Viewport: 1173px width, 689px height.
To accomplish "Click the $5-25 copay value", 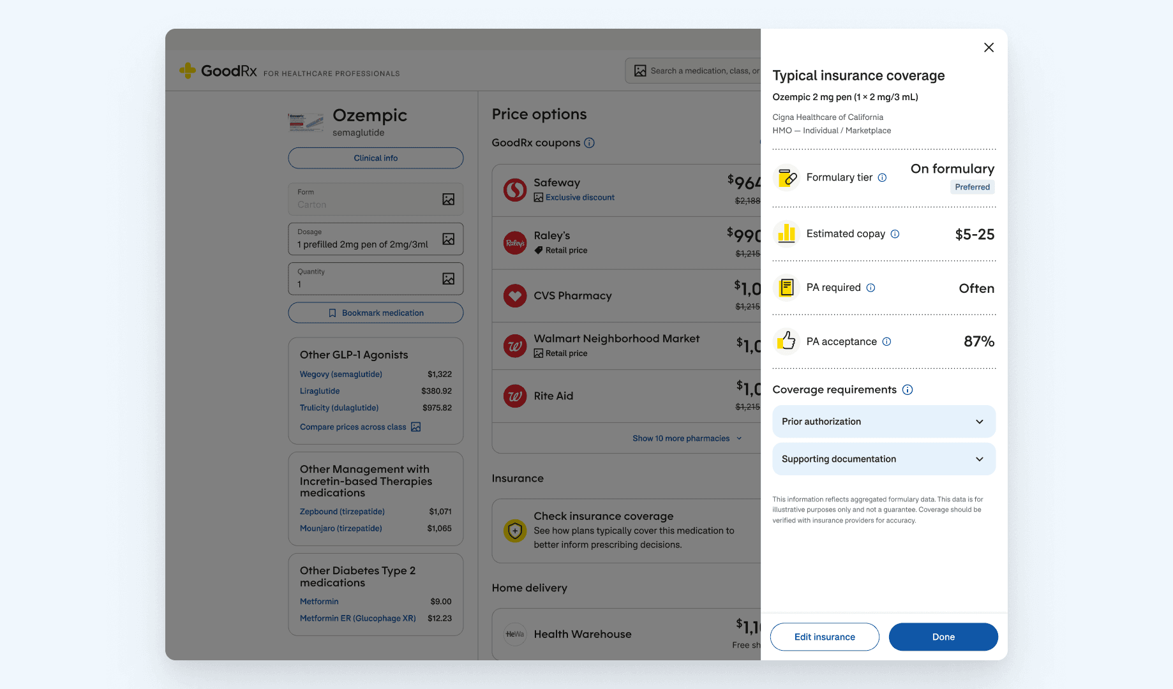I will tap(975, 234).
